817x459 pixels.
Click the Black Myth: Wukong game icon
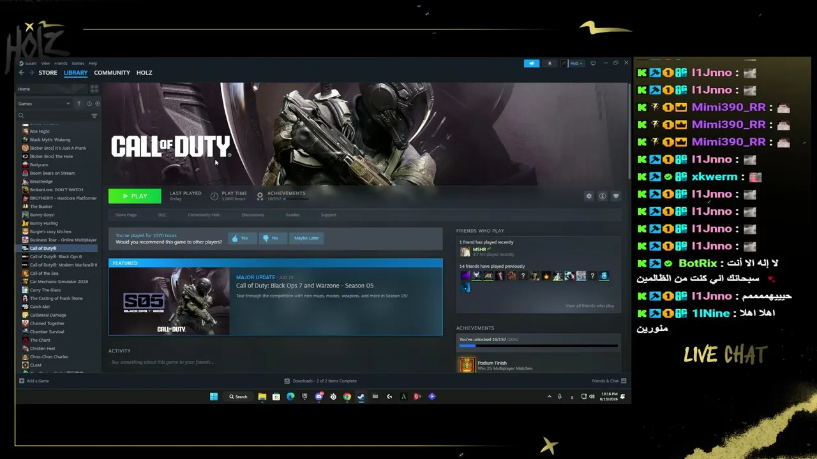coord(25,140)
